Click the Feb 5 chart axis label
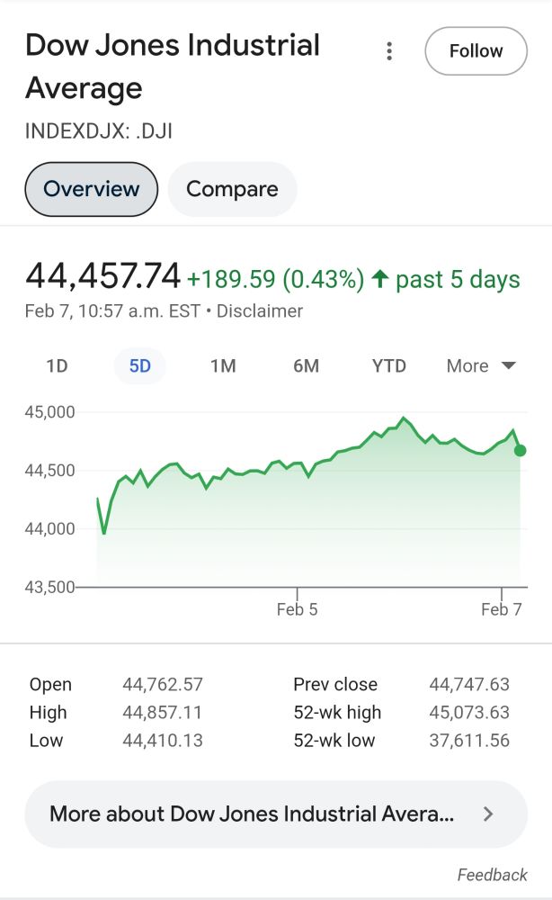552x900 pixels. (x=298, y=609)
